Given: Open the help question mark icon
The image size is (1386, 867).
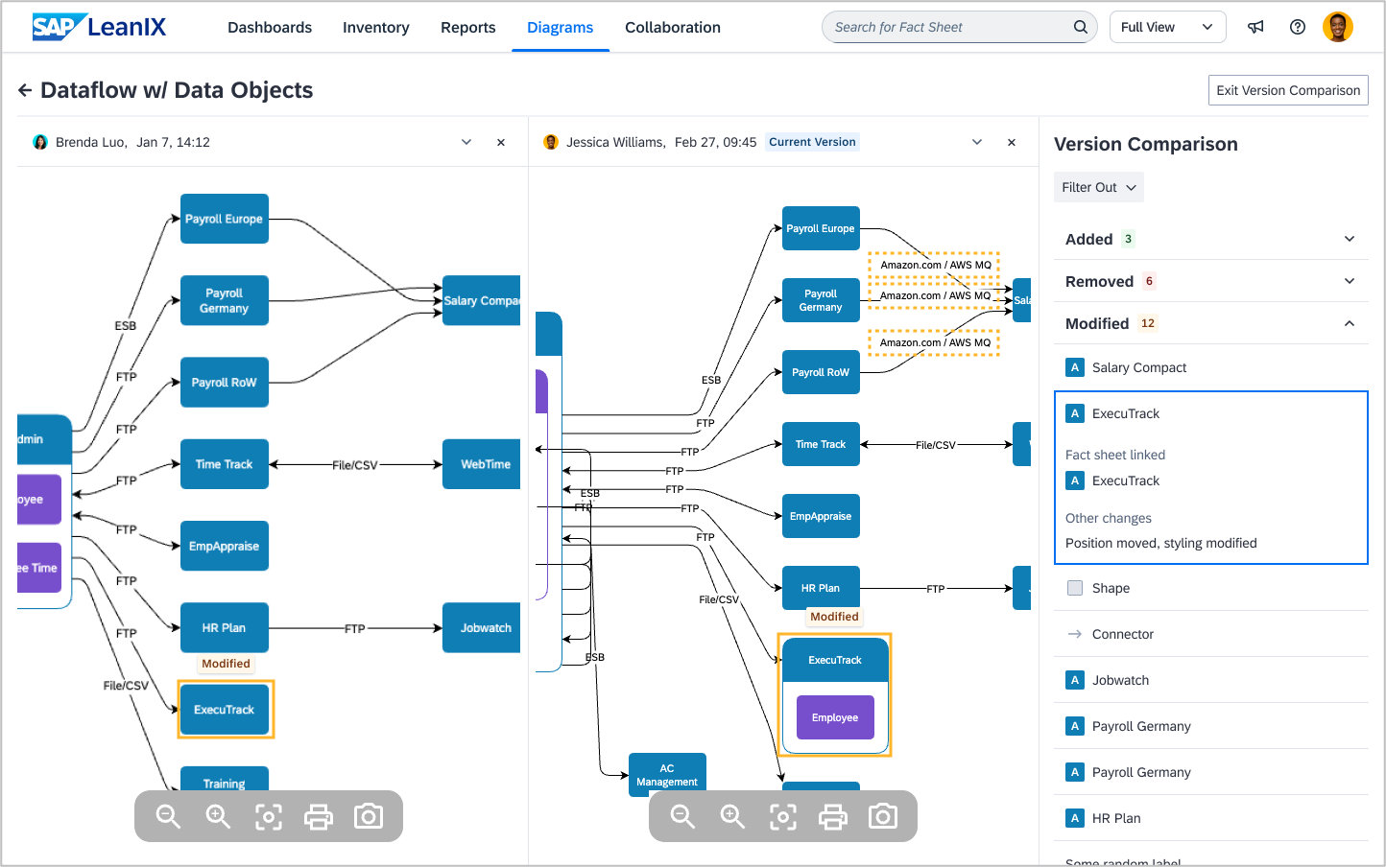Looking at the screenshot, I should point(1298,27).
